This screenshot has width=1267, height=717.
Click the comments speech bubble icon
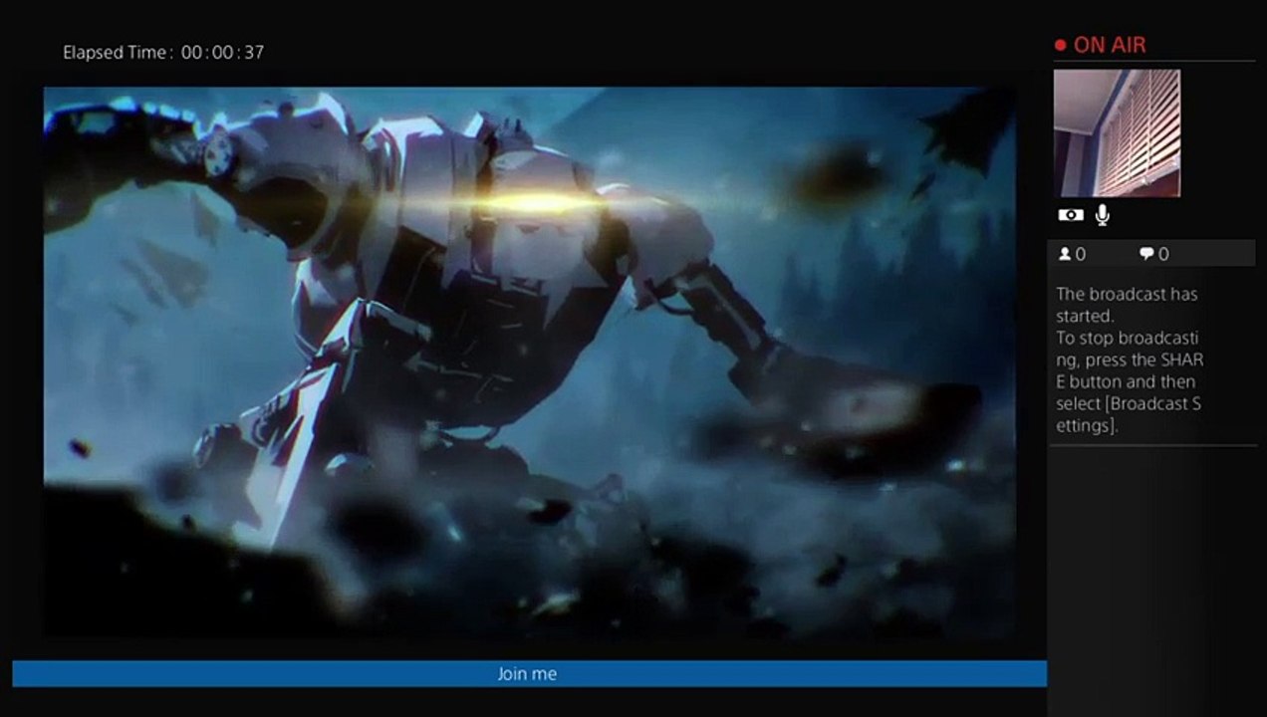pyautogui.click(x=1146, y=254)
